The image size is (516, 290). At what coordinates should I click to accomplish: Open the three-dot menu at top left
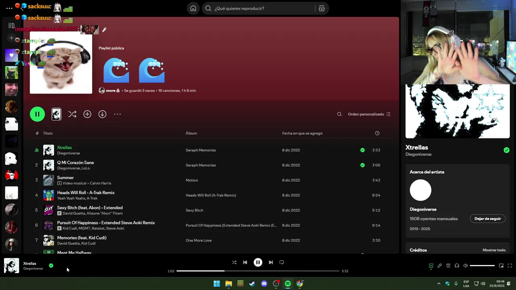click(x=9, y=8)
